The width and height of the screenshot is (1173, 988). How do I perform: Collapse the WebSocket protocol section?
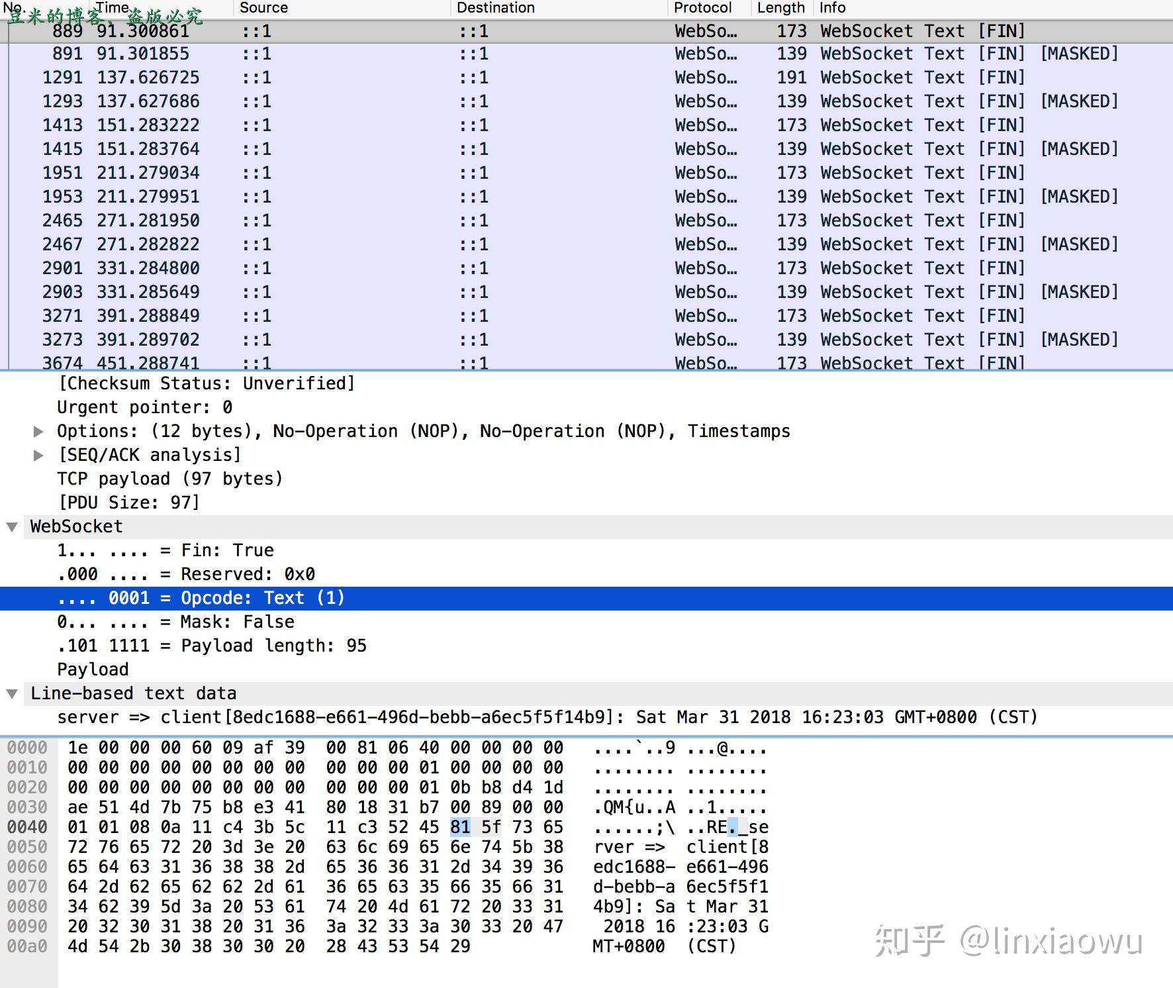point(13,526)
